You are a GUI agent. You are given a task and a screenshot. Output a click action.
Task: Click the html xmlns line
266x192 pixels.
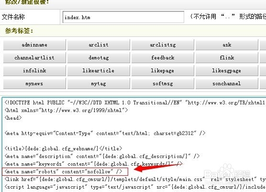coord(66,110)
